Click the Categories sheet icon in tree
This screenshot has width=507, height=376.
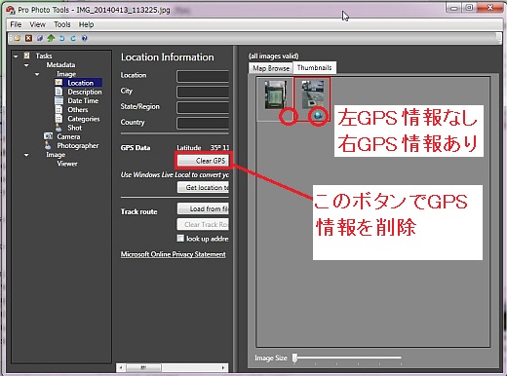[58, 119]
